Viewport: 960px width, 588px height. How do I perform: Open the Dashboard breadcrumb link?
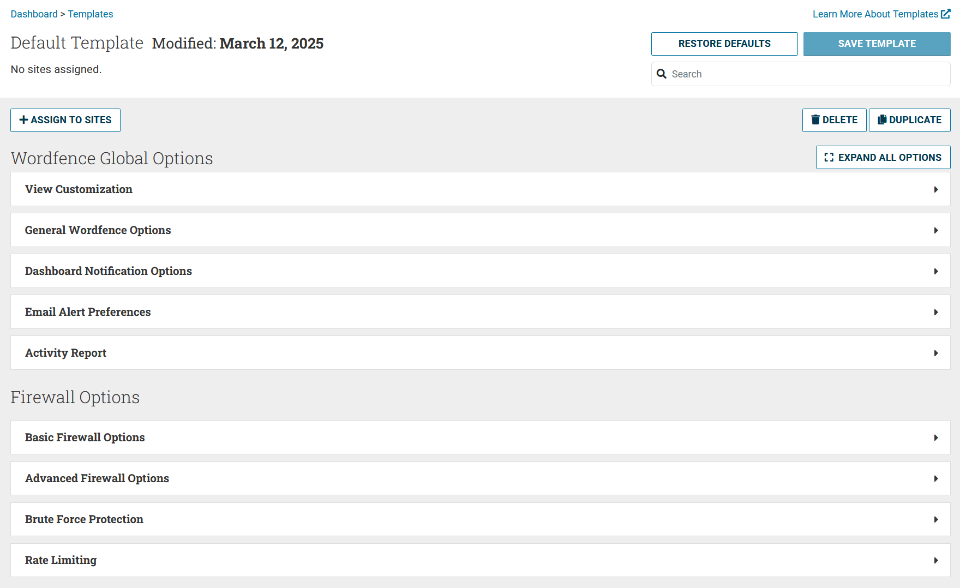(34, 14)
